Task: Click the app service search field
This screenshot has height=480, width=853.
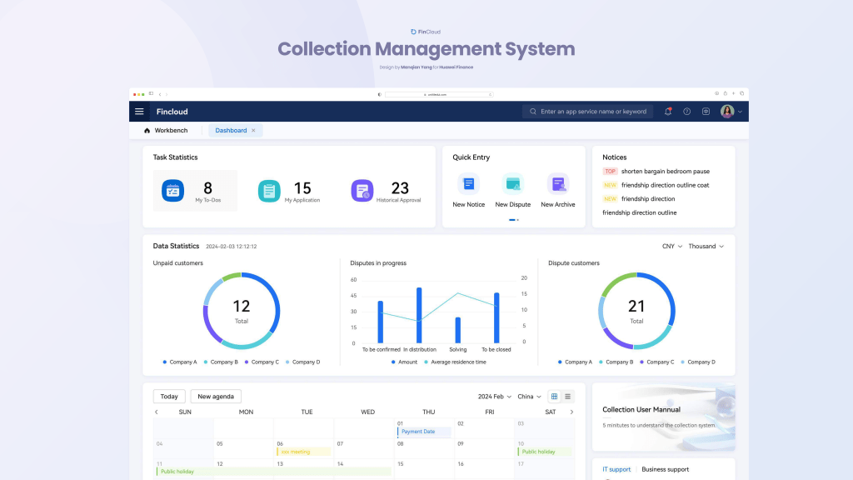Action: (593, 112)
